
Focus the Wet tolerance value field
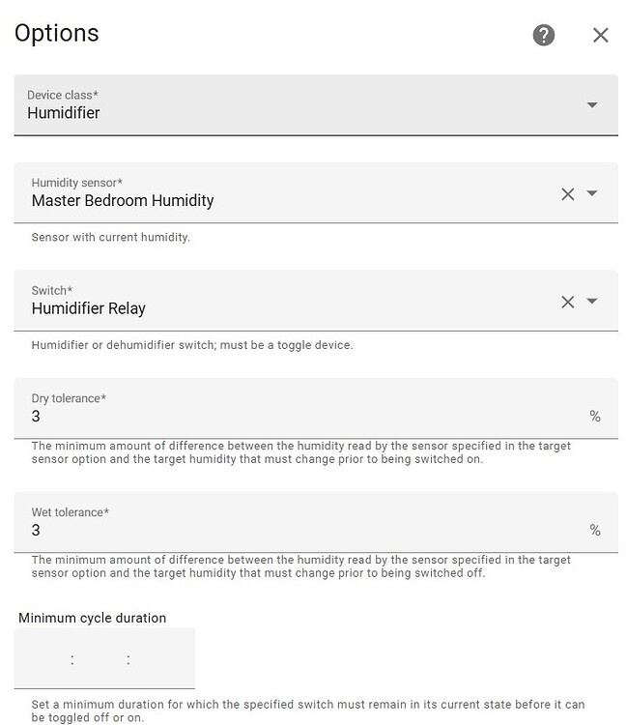(299, 531)
